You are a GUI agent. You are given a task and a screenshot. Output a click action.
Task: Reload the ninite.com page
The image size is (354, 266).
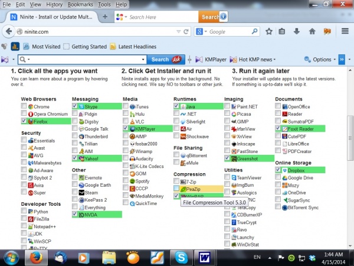pos(186,32)
